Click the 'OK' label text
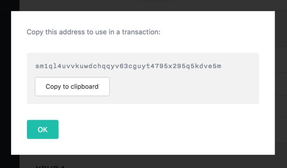The height and width of the screenshot is (168, 287). coord(43,130)
